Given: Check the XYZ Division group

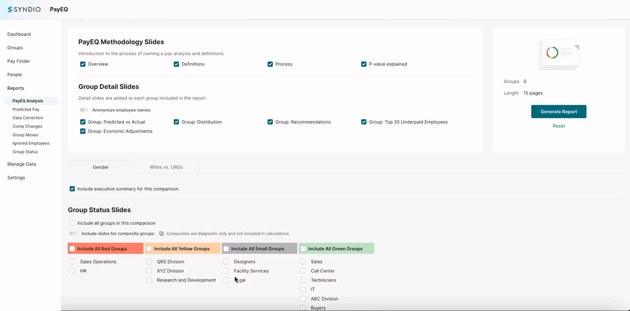Looking at the screenshot, I should pos(149,271).
